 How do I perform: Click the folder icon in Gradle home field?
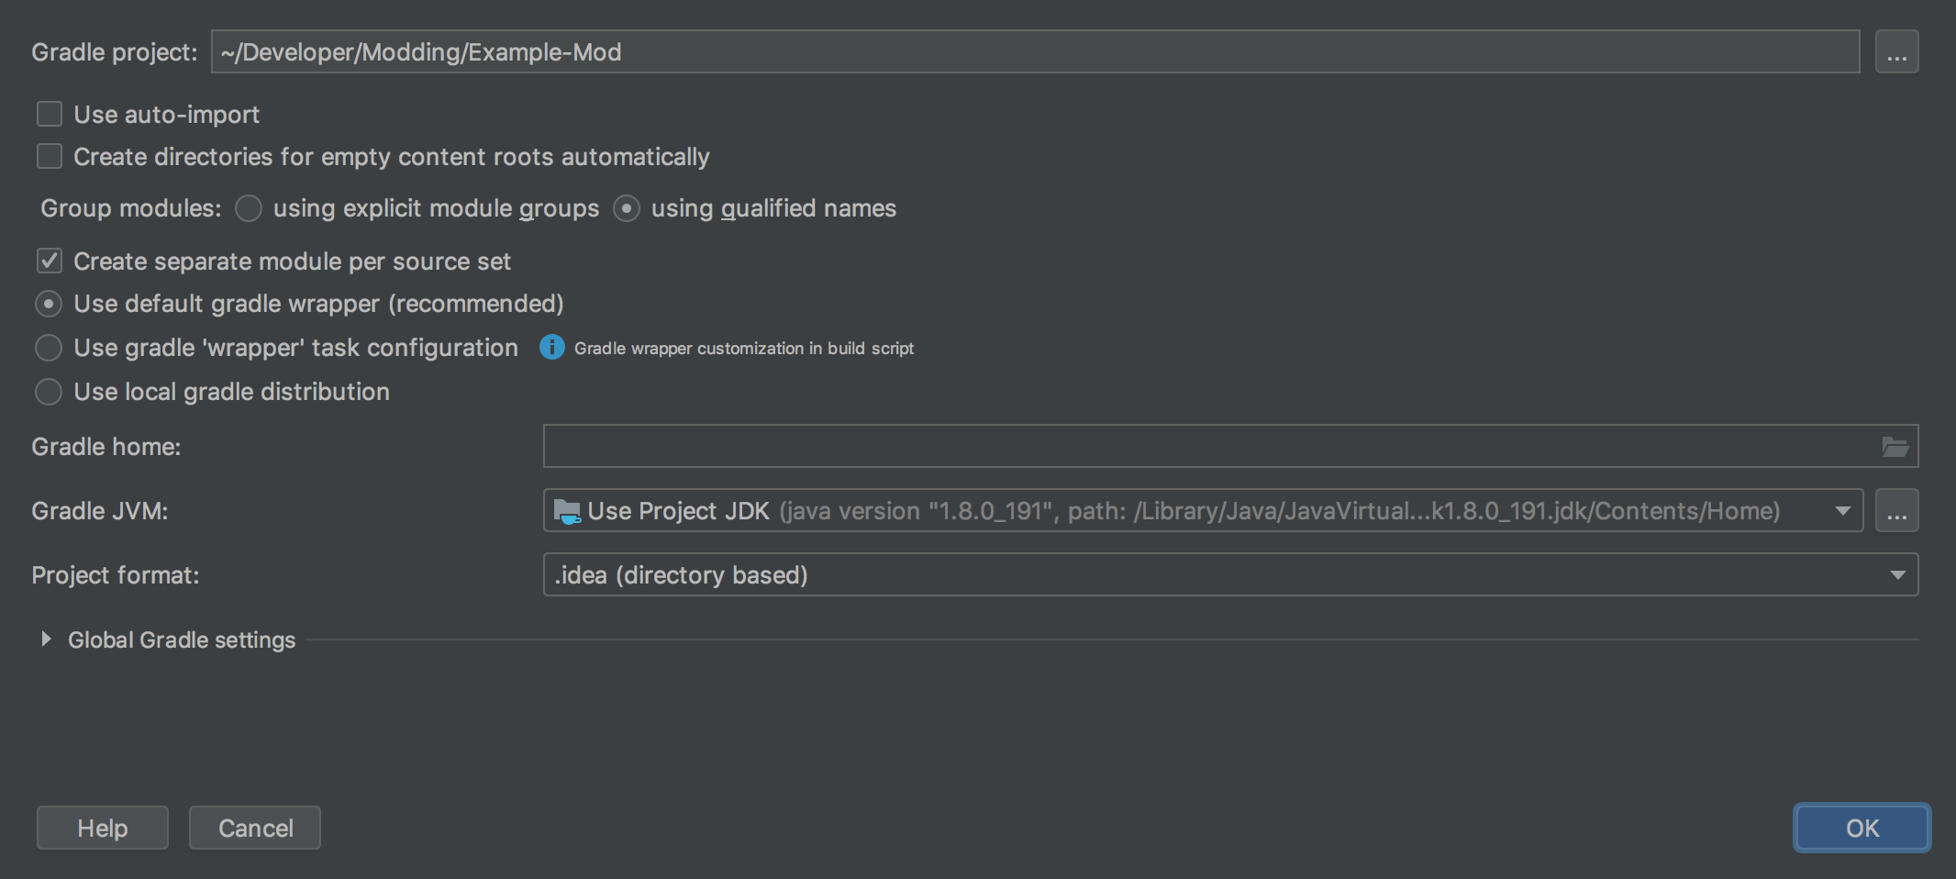tap(1895, 447)
